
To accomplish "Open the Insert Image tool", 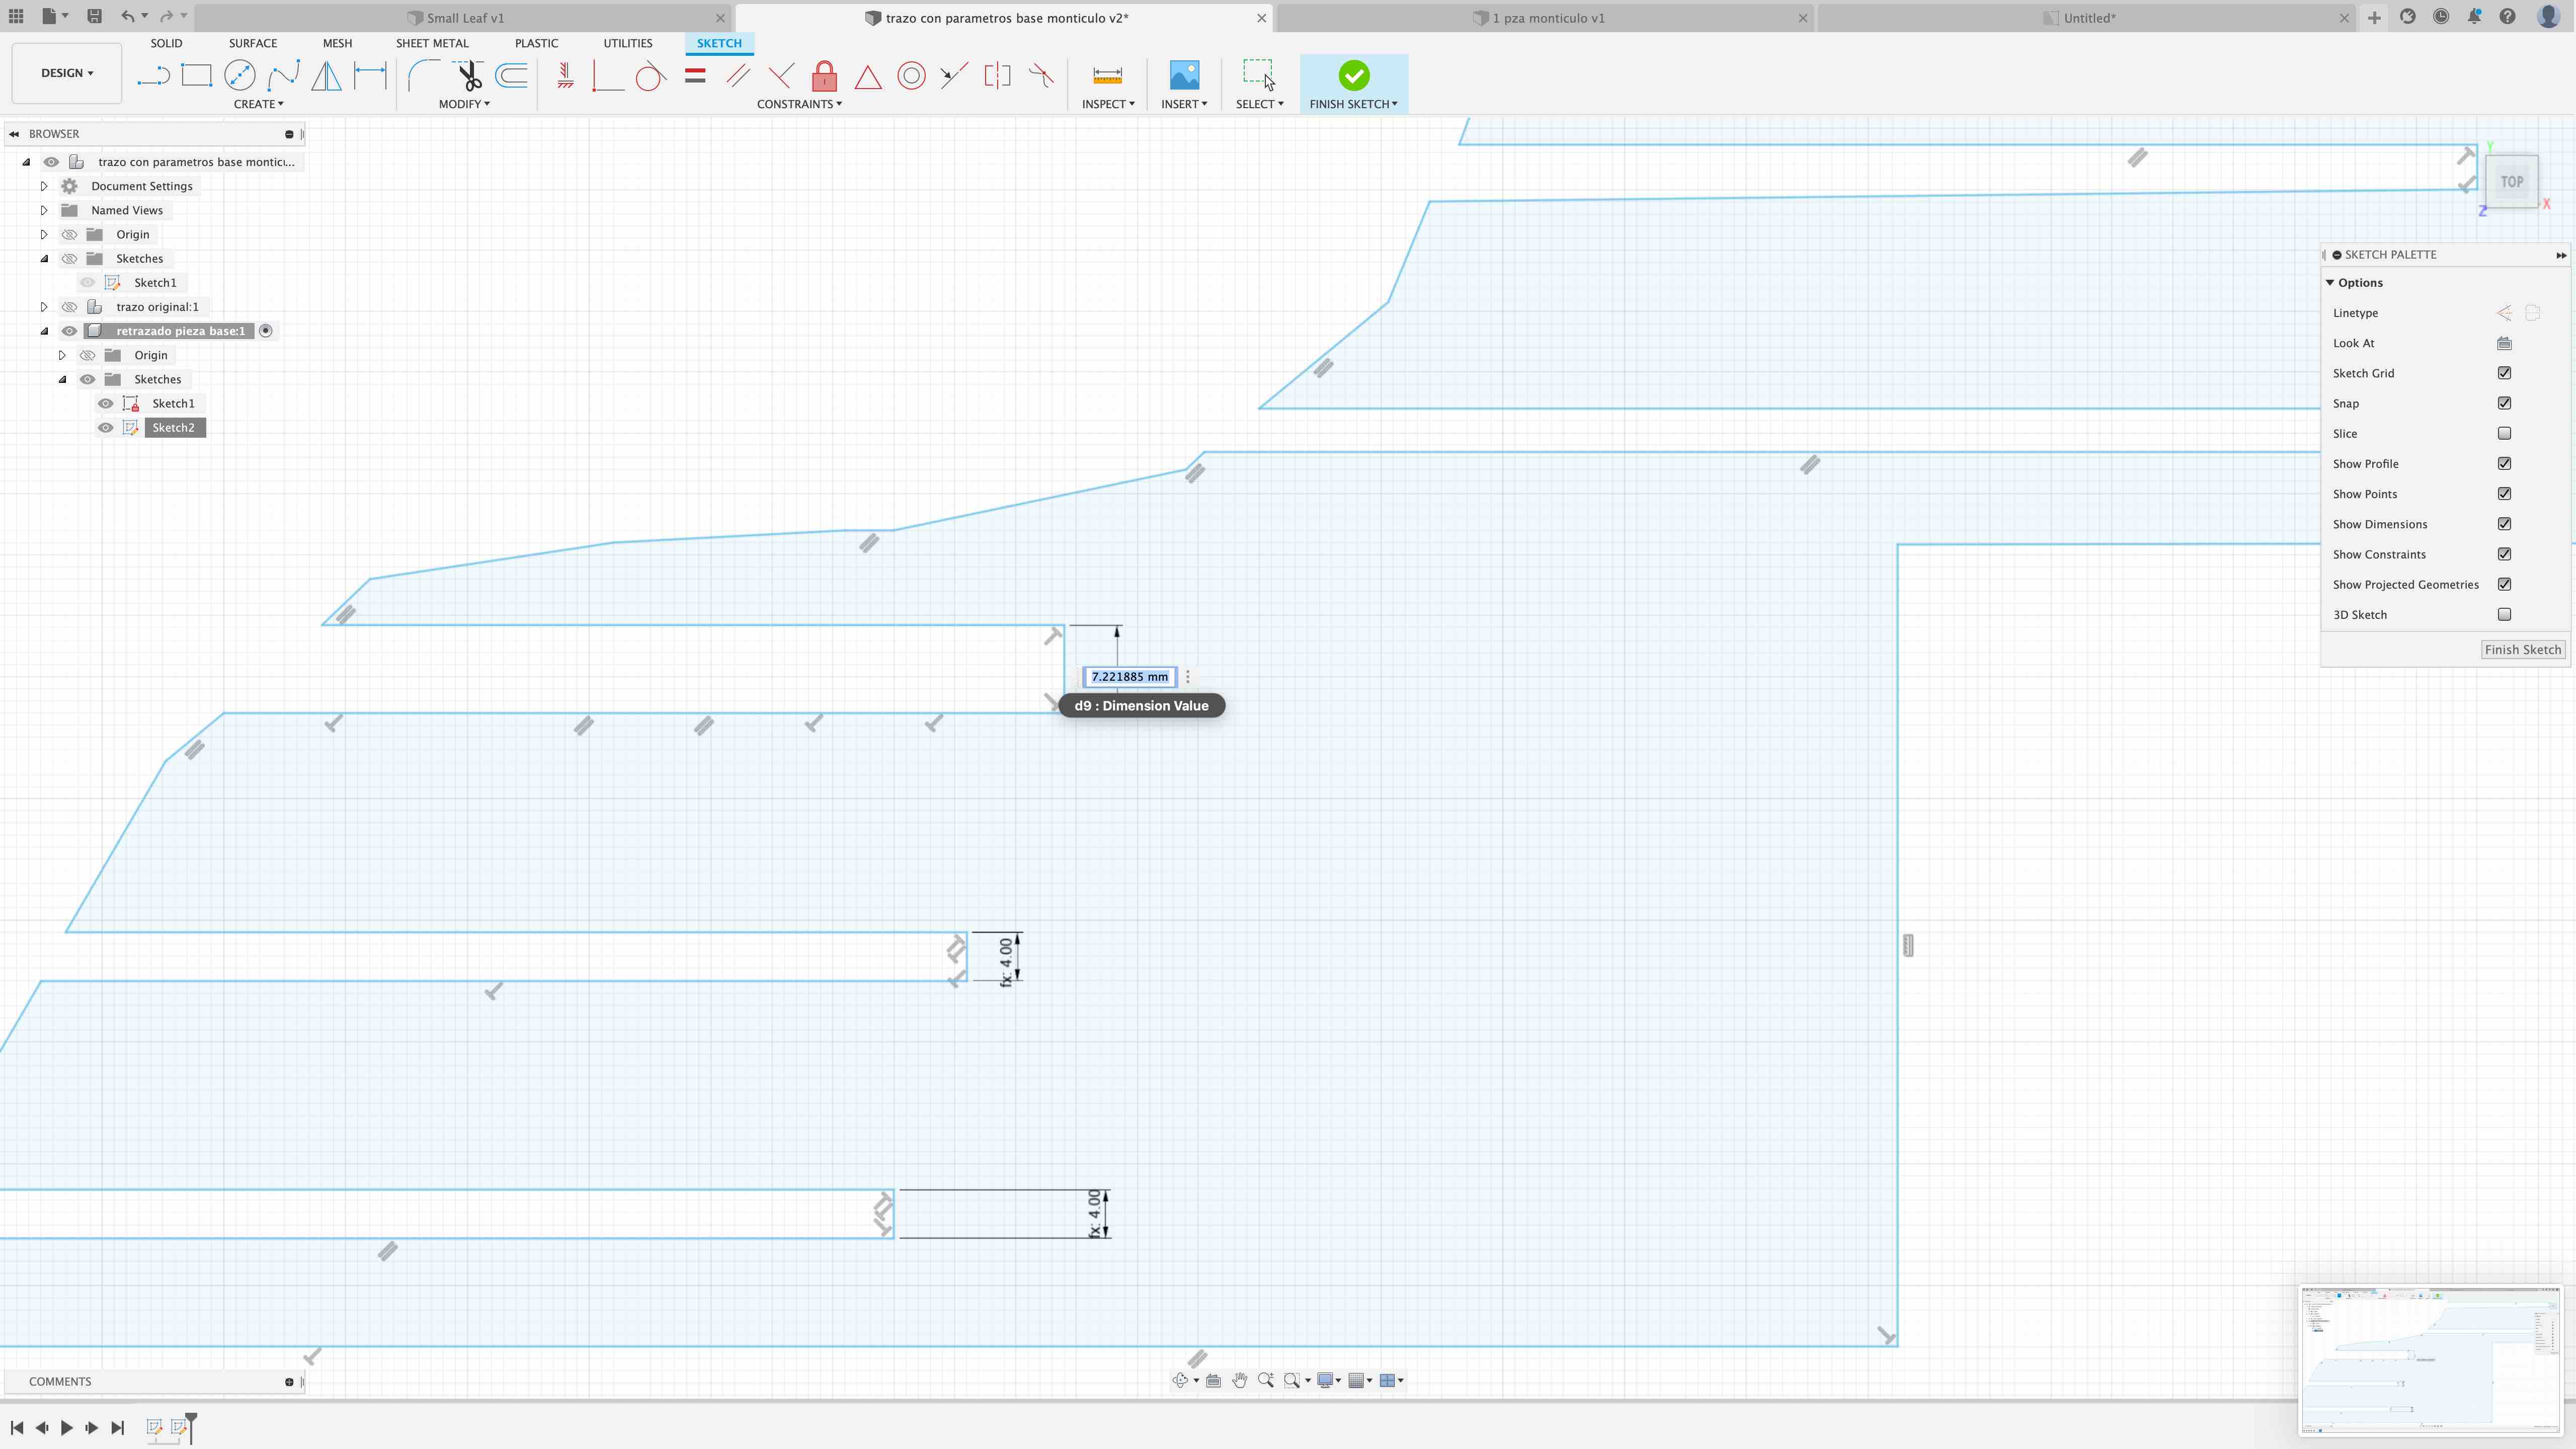I will pyautogui.click(x=1184, y=76).
